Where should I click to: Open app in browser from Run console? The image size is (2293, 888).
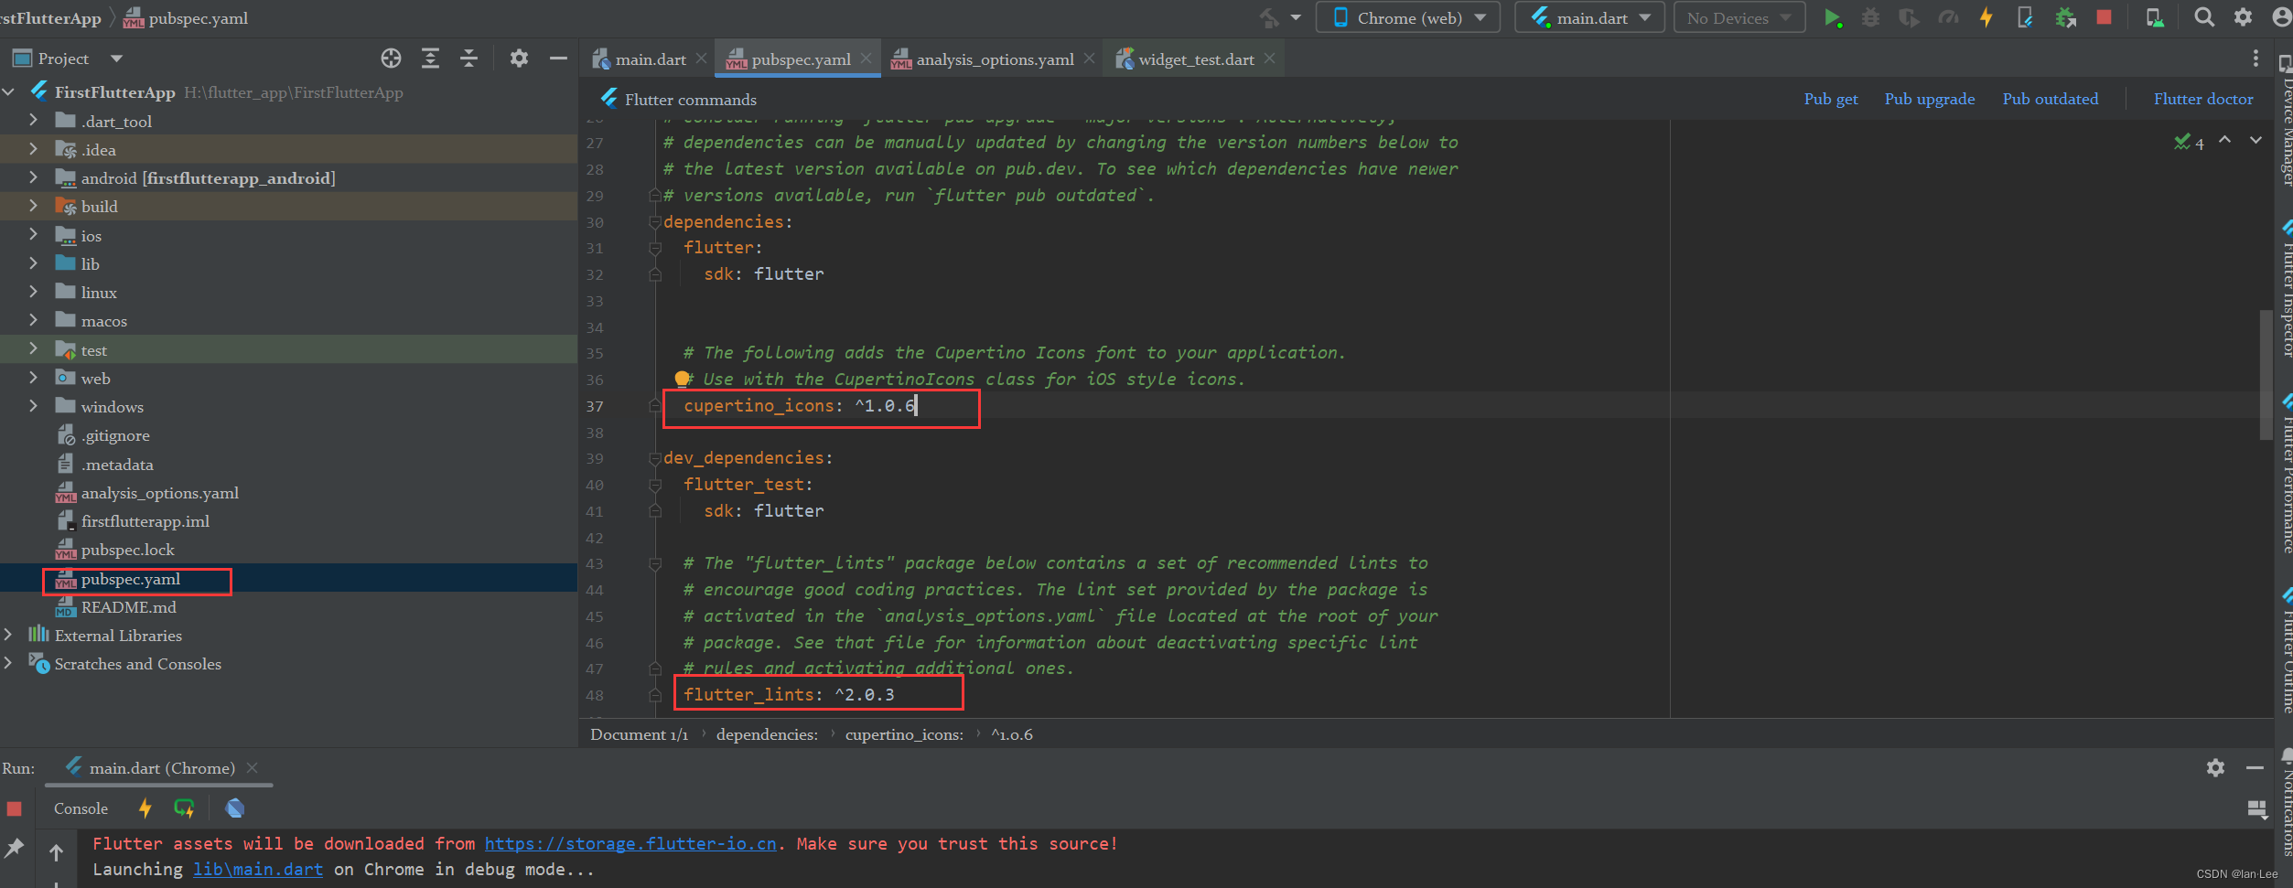click(x=234, y=808)
